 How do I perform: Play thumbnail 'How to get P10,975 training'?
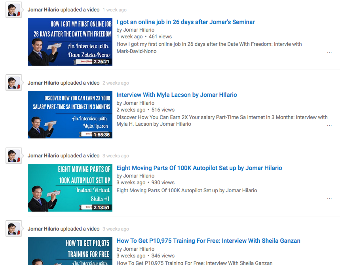pyautogui.click(x=70, y=251)
